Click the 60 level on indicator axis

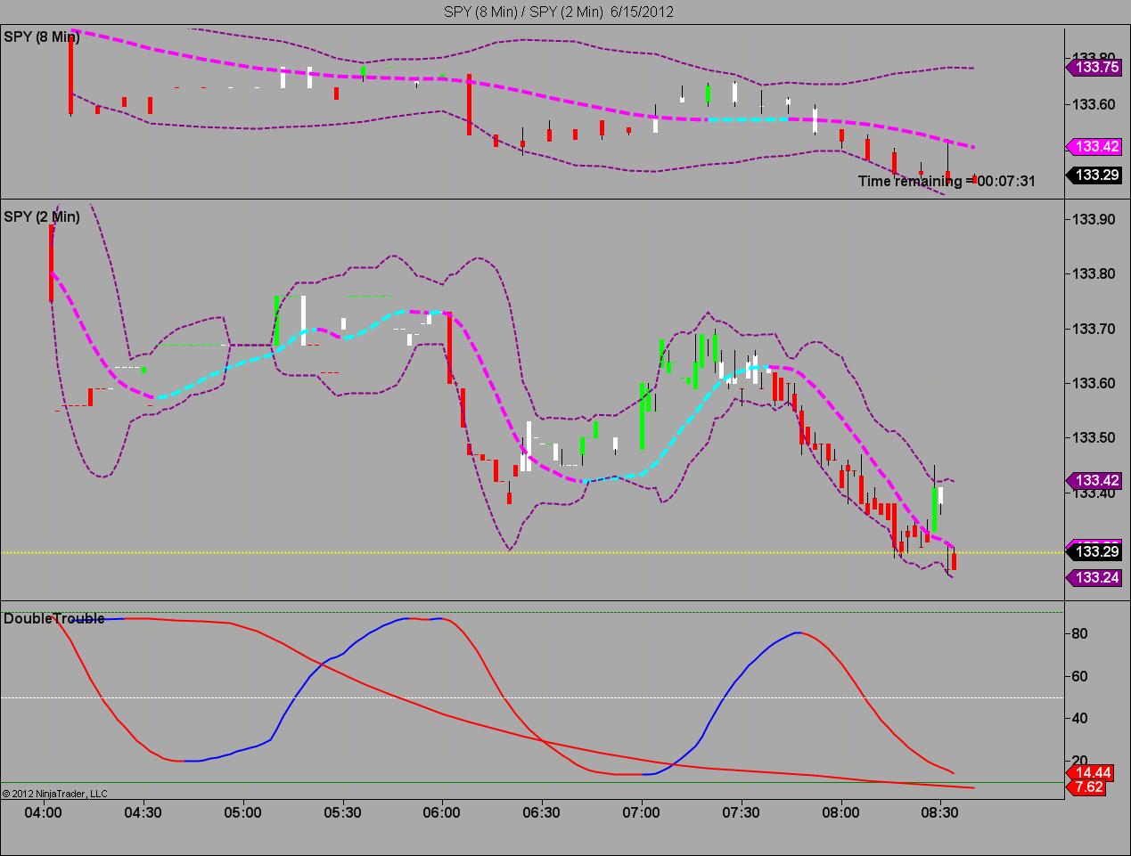point(1079,676)
